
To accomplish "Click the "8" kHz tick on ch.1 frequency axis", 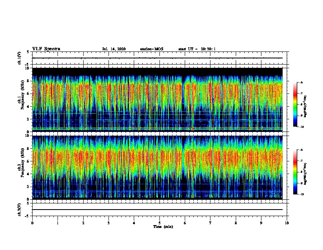I will (x=29, y=81).
